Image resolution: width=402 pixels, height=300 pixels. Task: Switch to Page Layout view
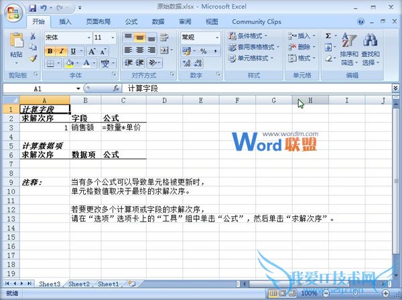[283, 293]
